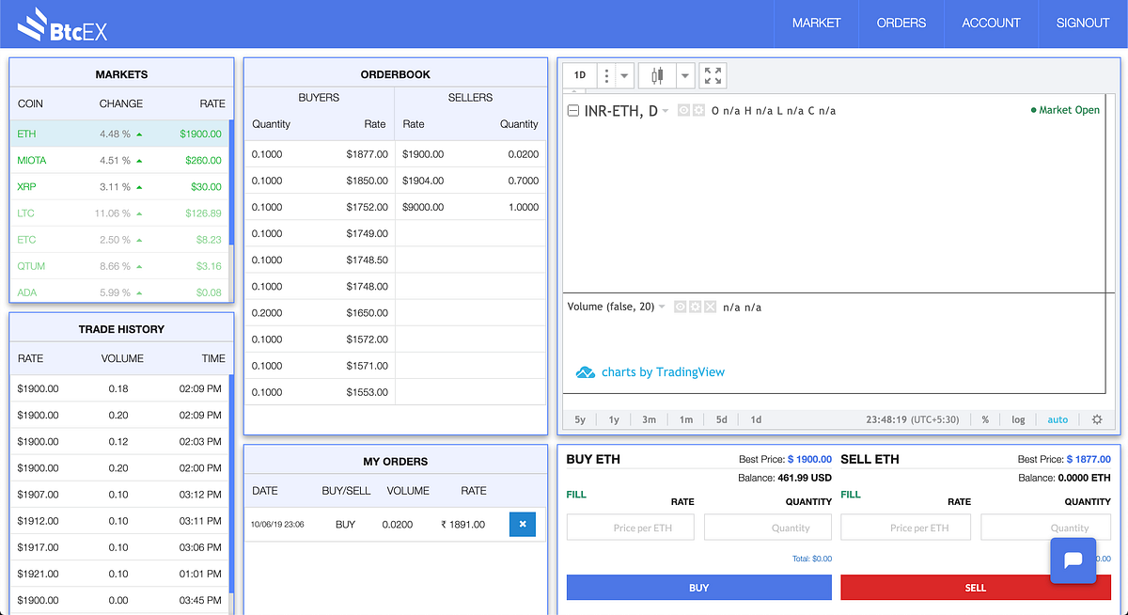Select ETC in the markets list

[119, 240]
